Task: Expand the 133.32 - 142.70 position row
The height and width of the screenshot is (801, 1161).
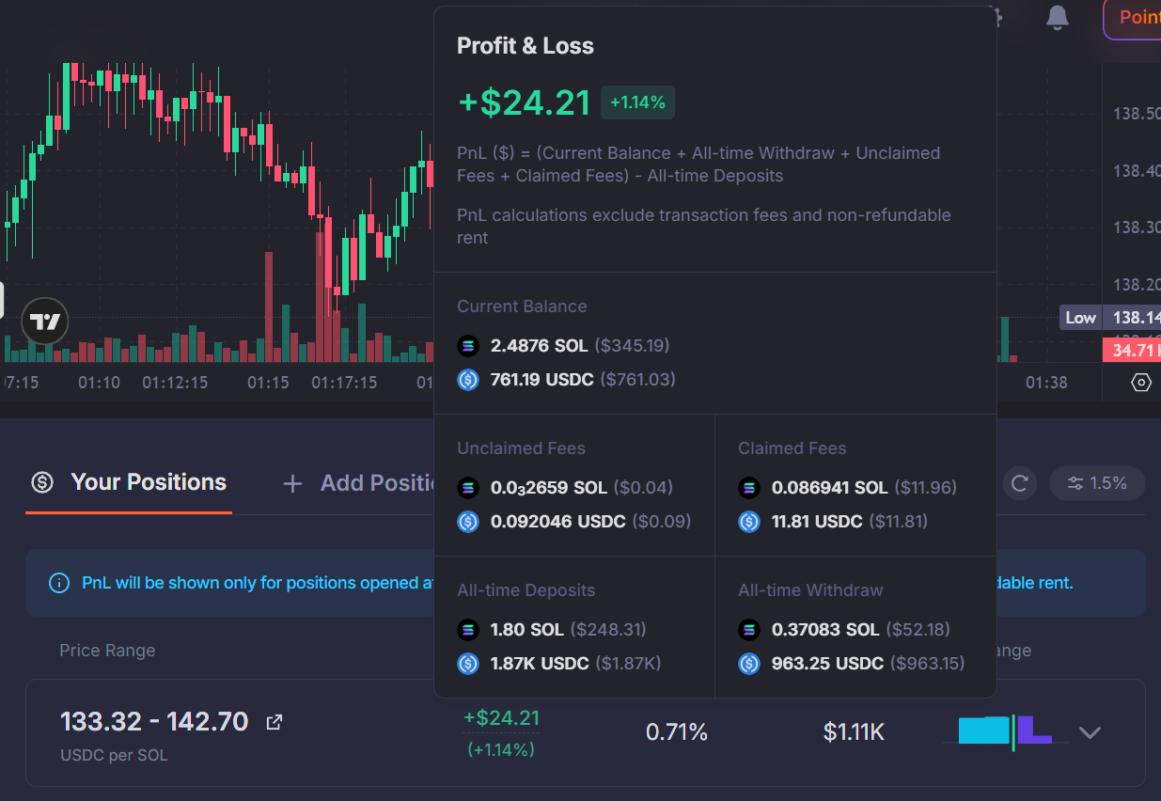Action: pyautogui.click(x=1090, y=732)
